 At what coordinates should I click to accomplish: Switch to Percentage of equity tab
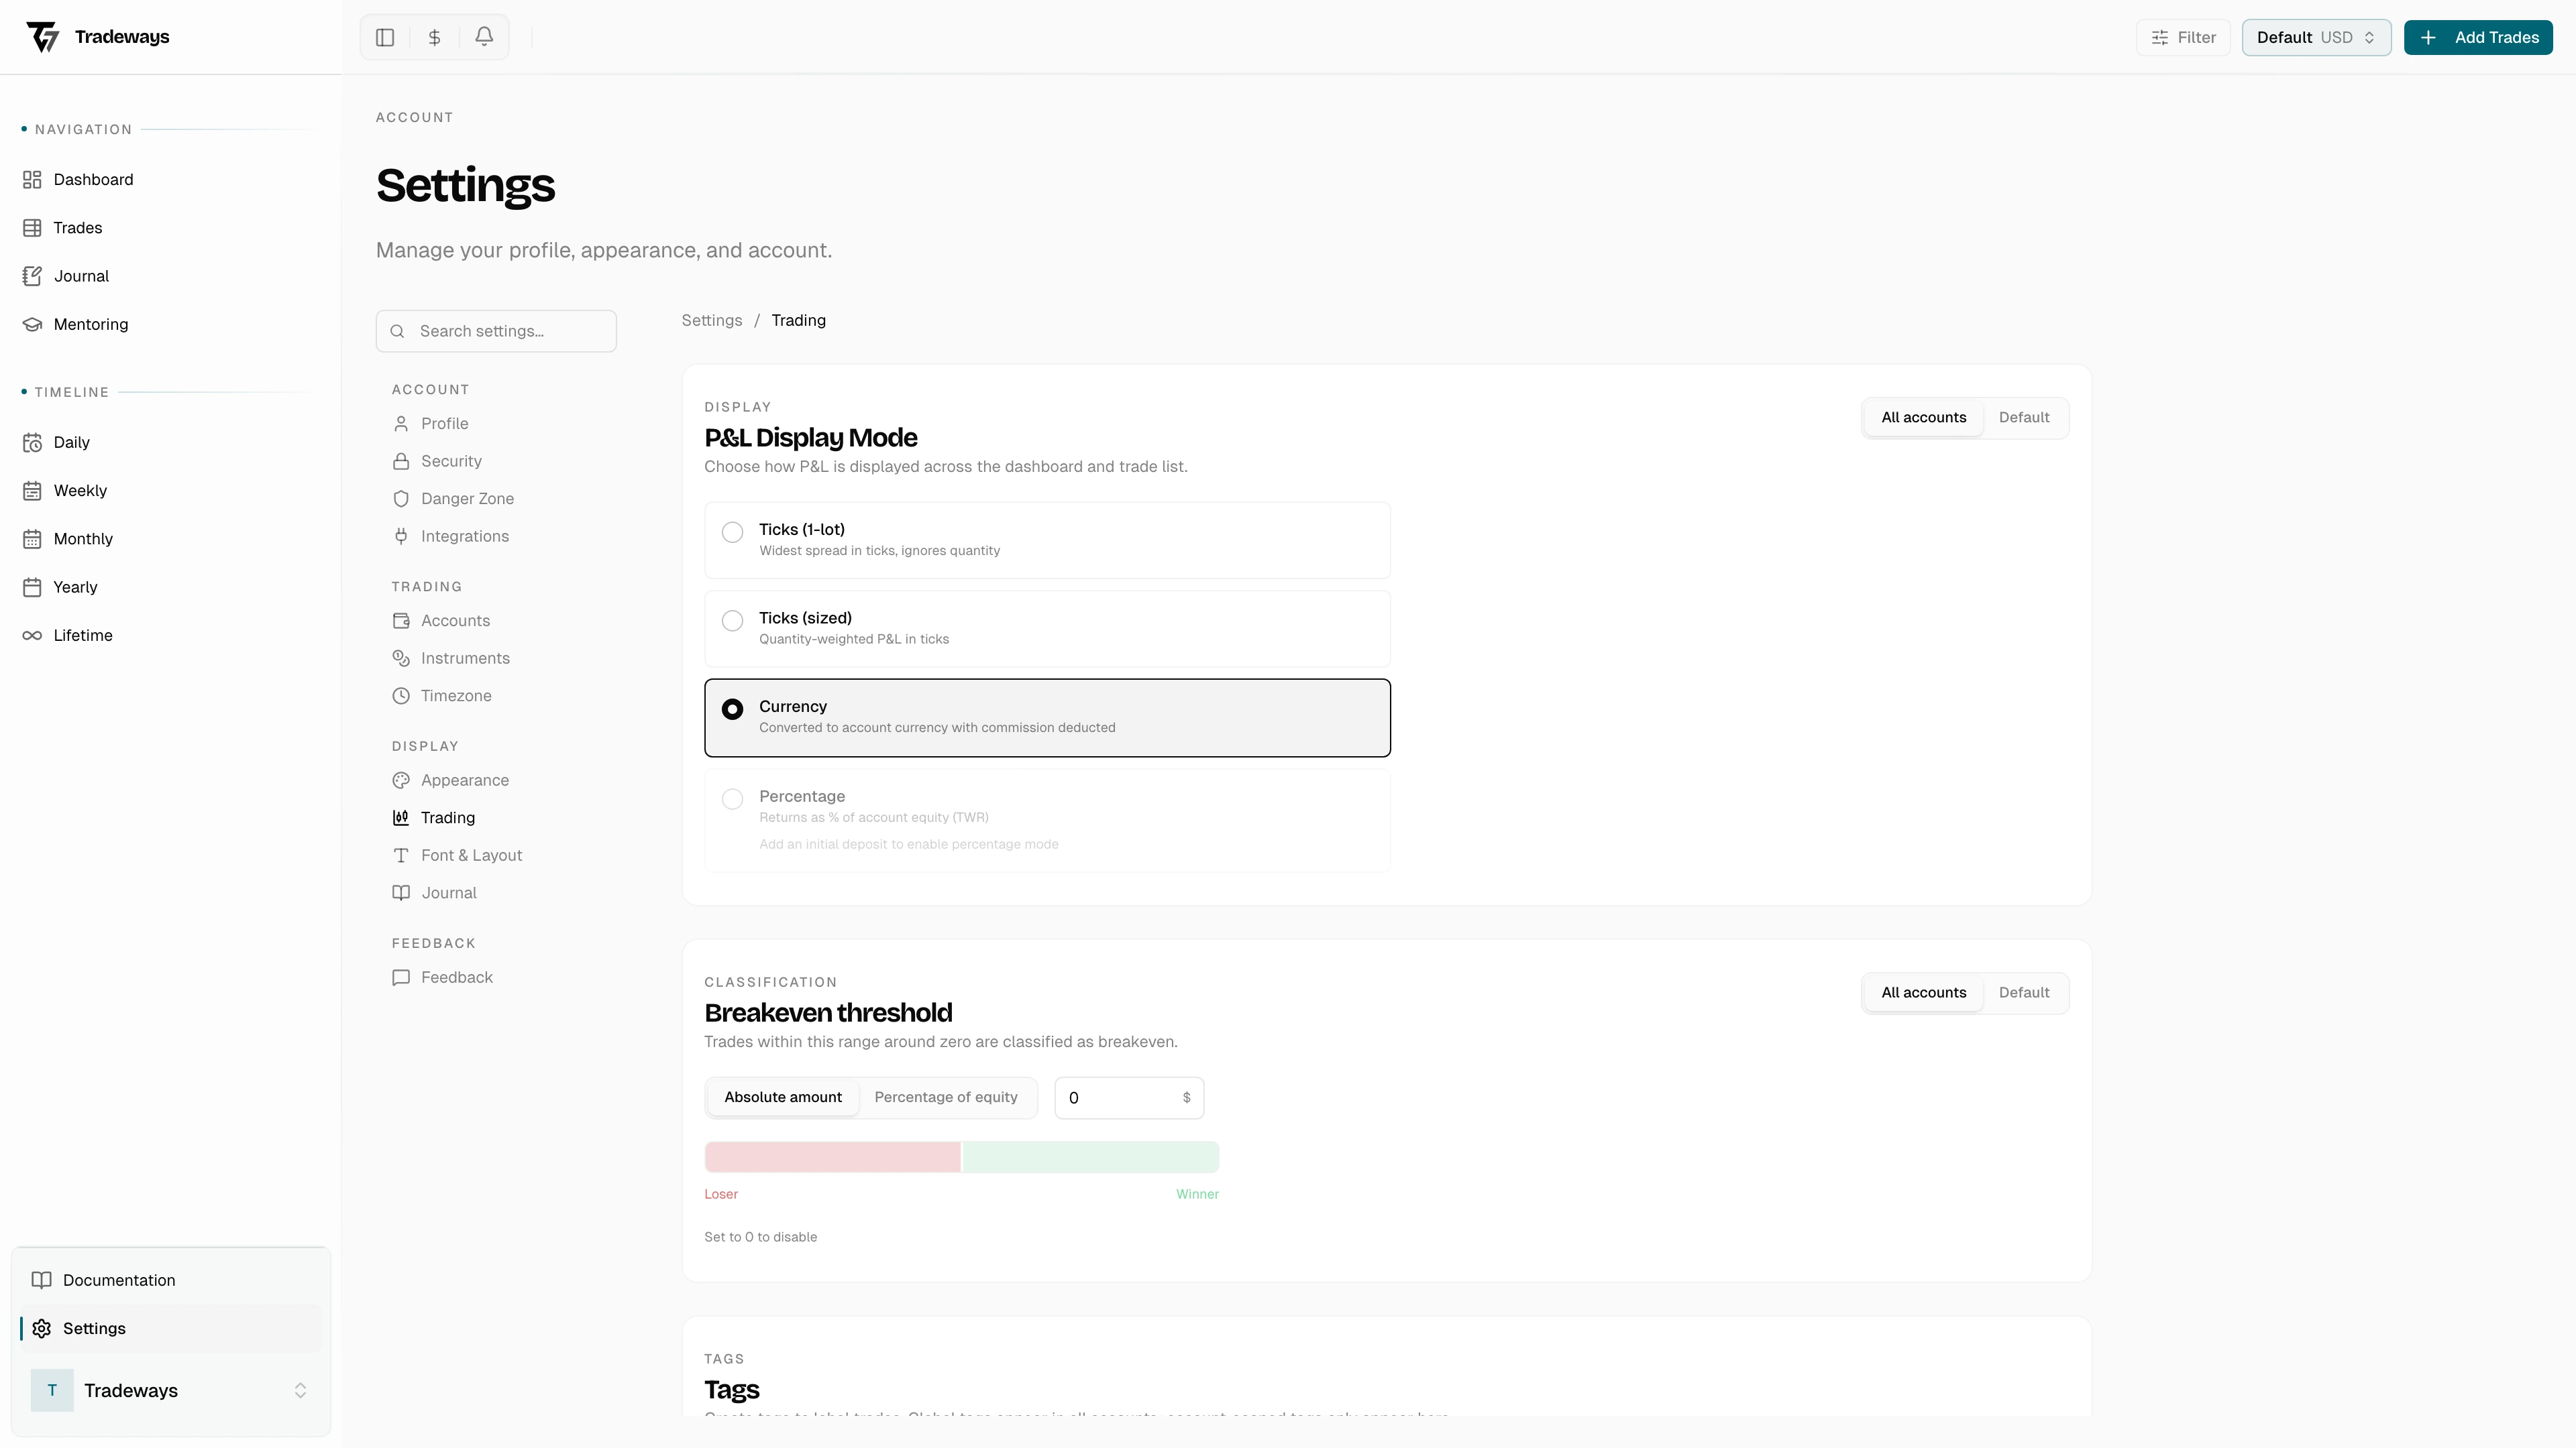tap(947, 1096)
